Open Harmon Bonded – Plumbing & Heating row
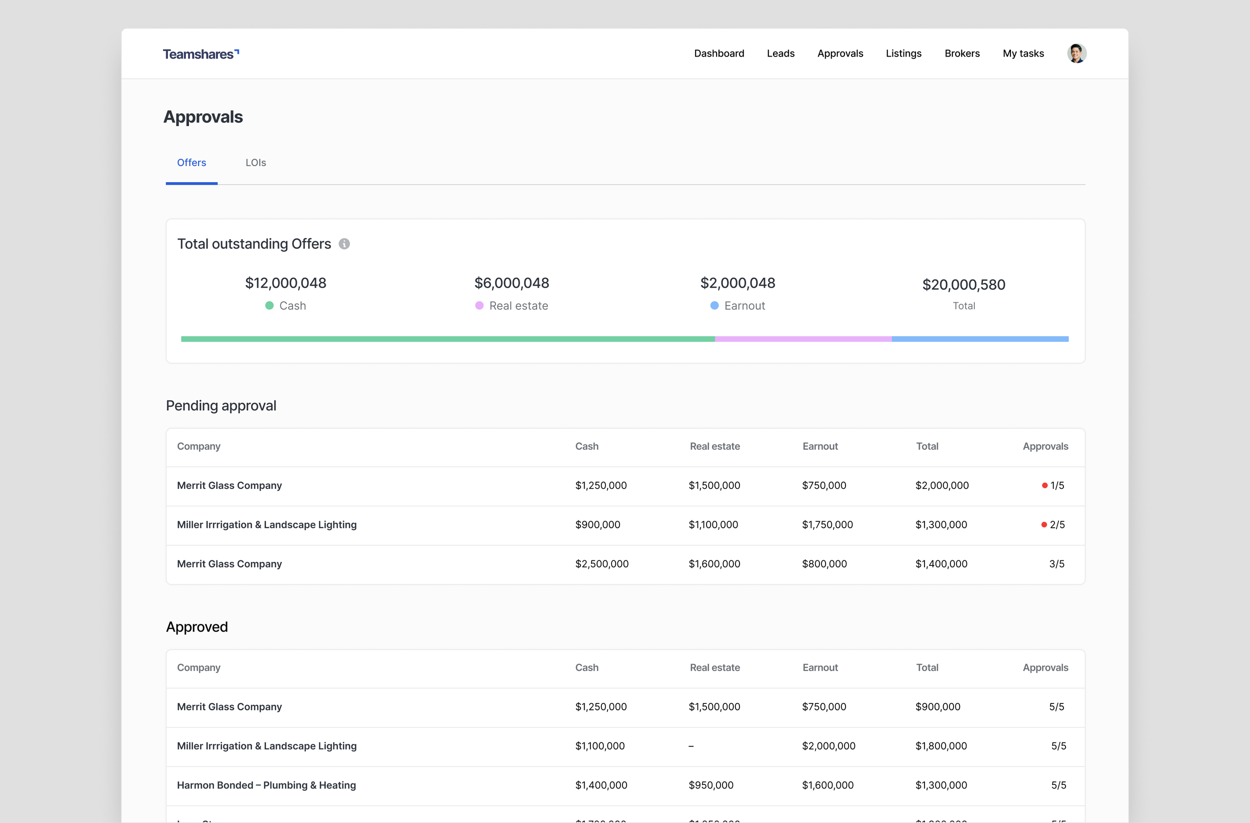Image resolution: width=1250 pixels, height=823 pixels. pos(266,785)
